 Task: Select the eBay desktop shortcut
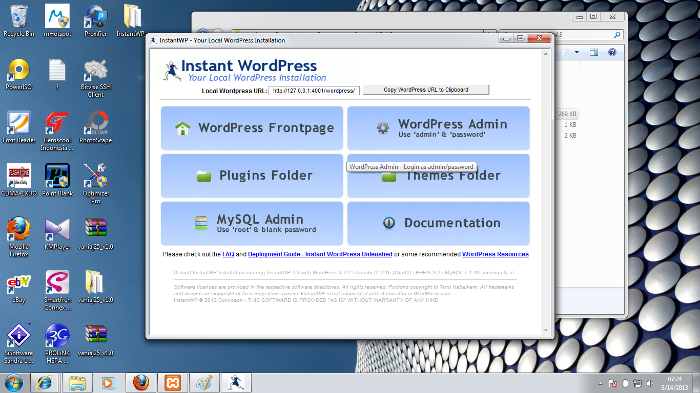[19, 287]
